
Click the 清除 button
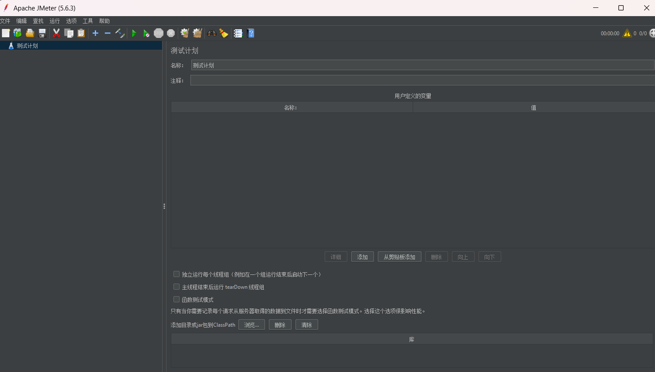[307, 325]
